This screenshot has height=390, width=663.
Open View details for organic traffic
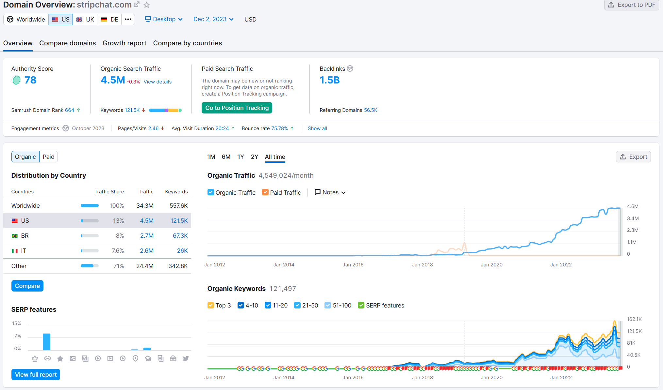157,82
